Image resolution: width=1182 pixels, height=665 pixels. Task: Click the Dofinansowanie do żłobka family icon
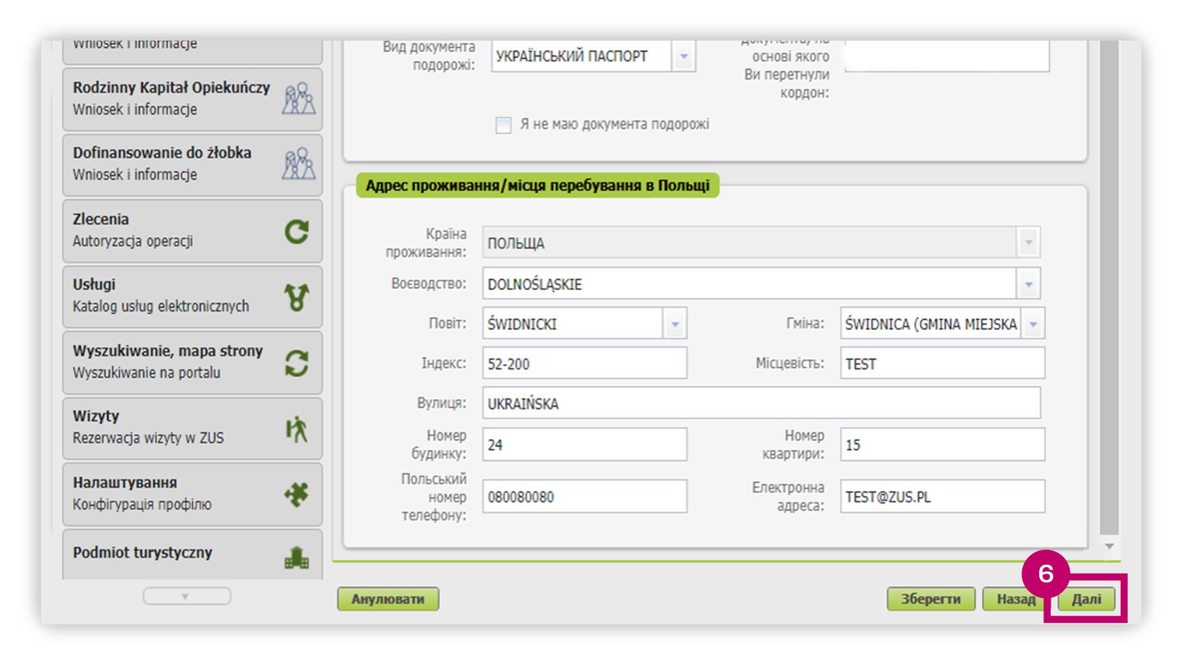coord(299,164)
